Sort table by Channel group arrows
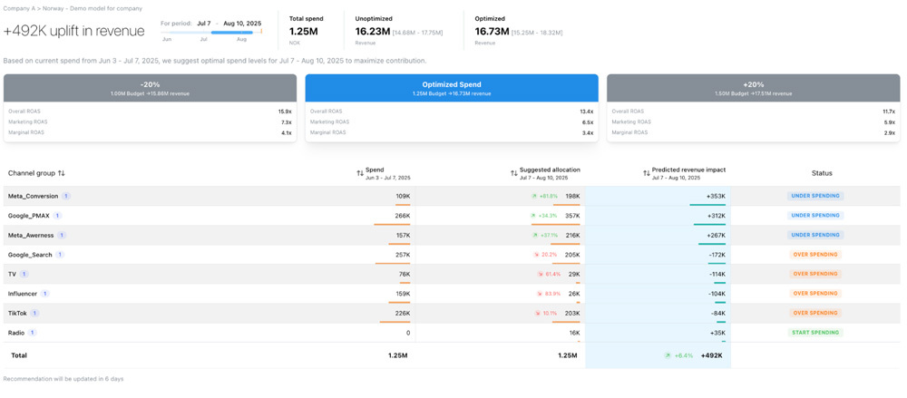The image size is (907, 398). (x=62, y=173)
